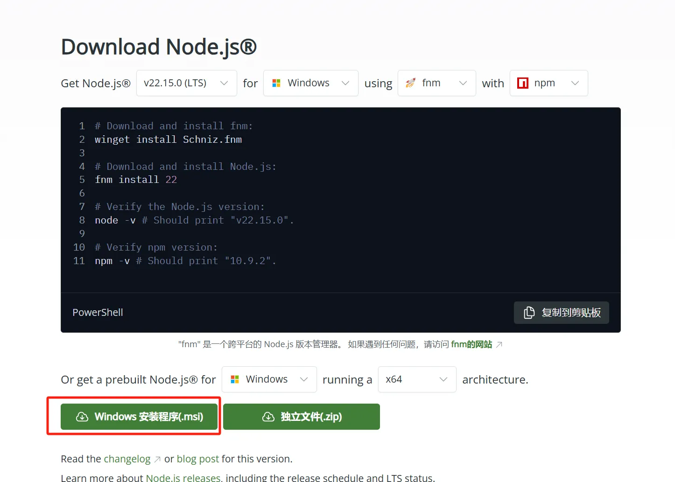Click external link arrow beside fnm website link
This screenshot has height=482, width=675.
pyautogui.click(x=499, y=345)
